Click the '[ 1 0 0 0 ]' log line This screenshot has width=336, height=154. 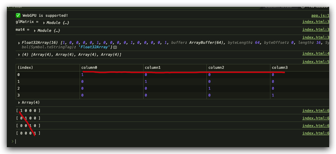click(x=28, y=111)
